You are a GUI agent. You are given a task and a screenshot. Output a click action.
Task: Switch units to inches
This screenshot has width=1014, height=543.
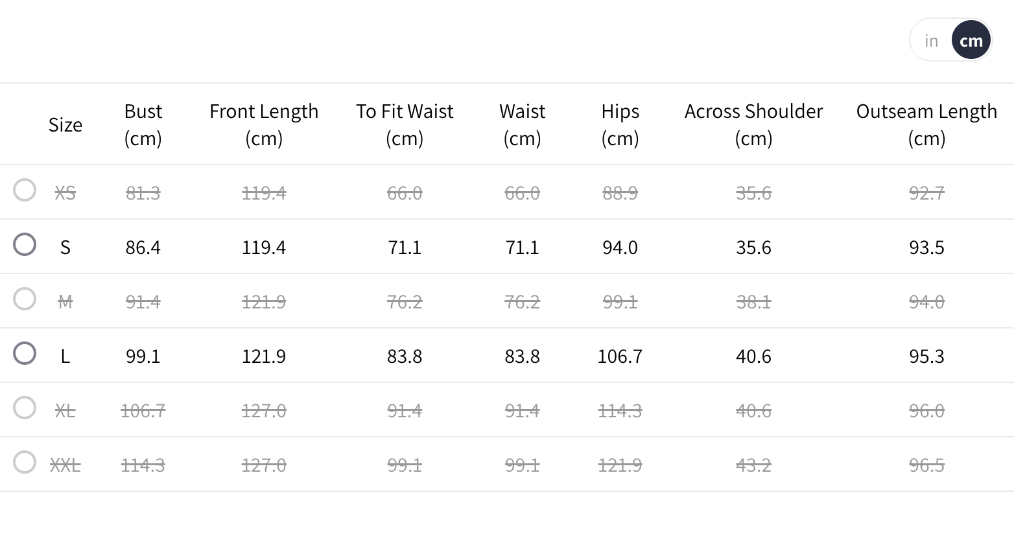[x=931, y=41]
